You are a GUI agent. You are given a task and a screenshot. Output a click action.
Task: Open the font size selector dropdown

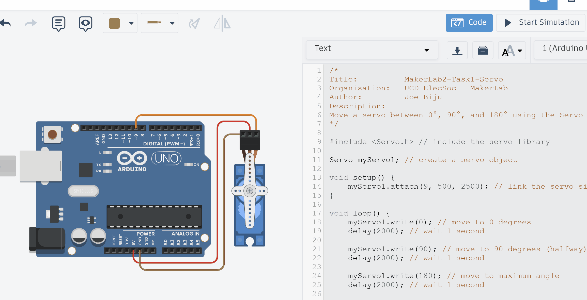tap(512, 50)
